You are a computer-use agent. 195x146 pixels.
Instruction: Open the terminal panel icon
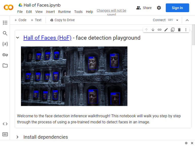[x=5, y=134]
